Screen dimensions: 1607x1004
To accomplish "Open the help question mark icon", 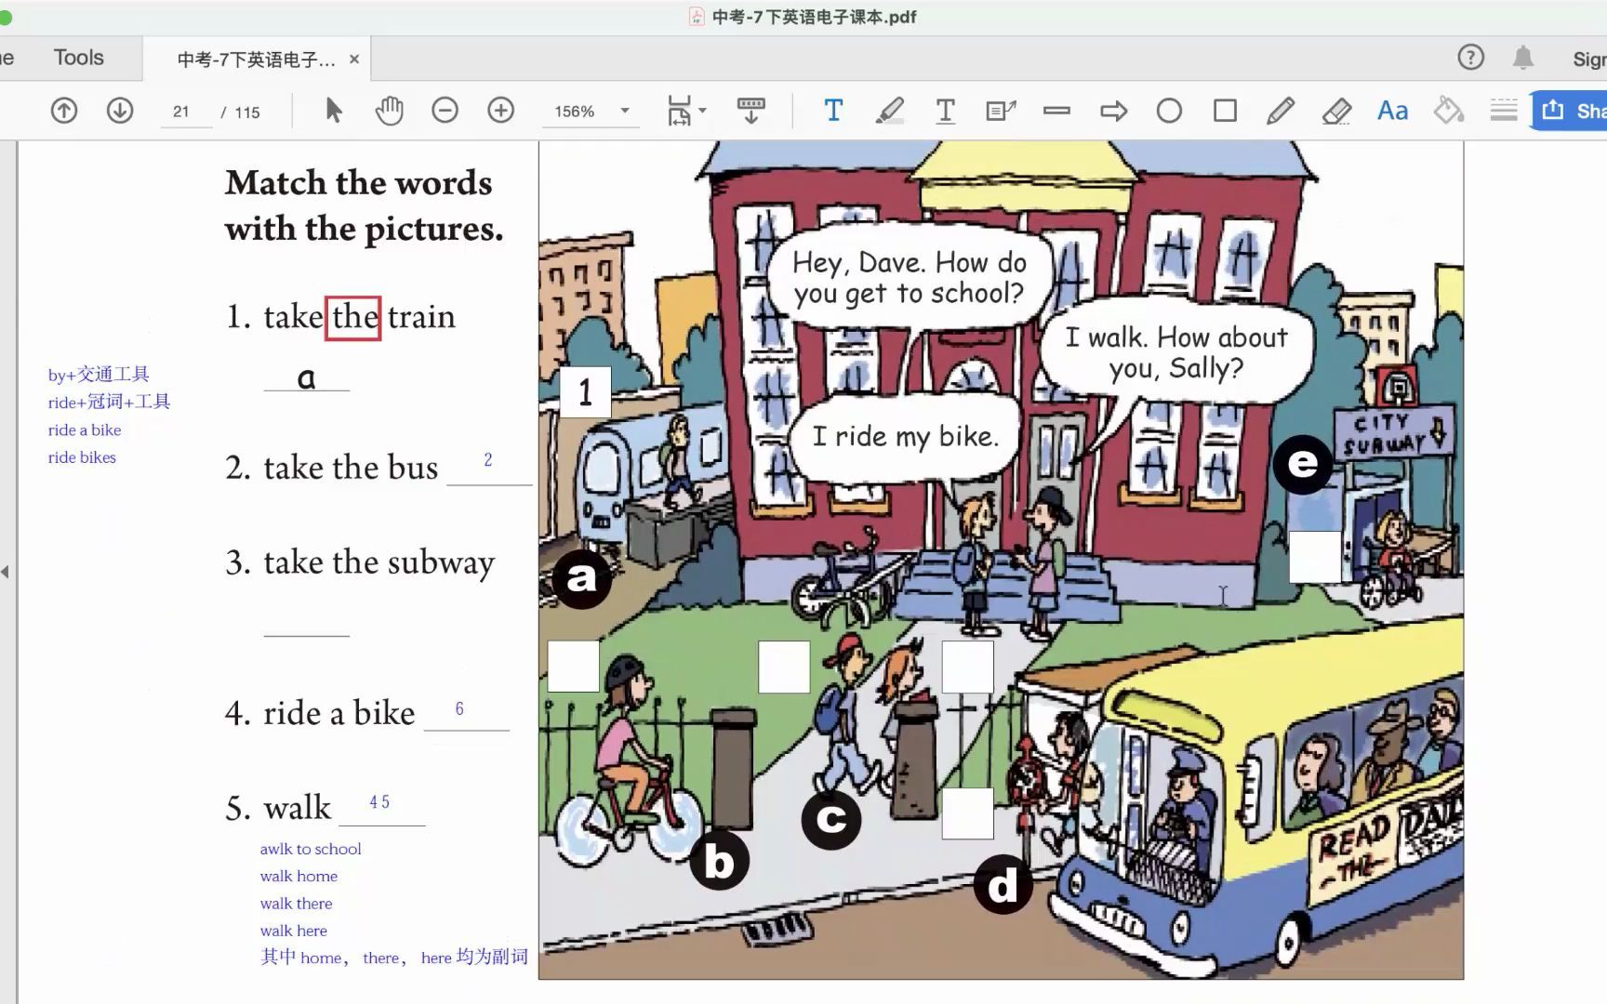I will [x=1470, y=58].
